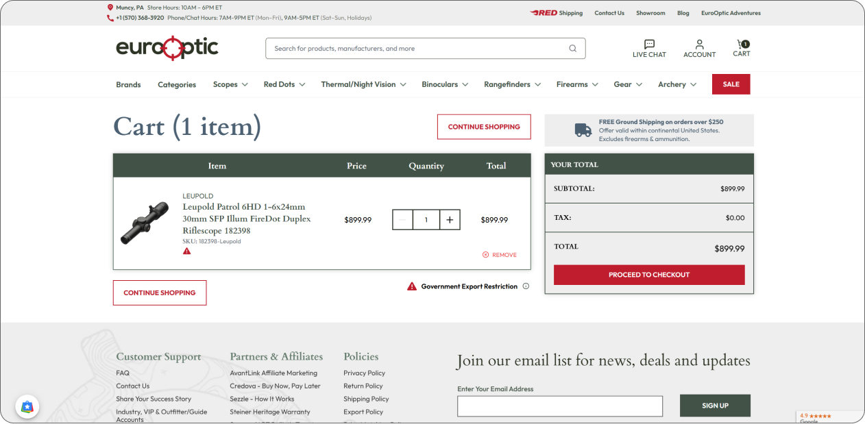Decrease quantity with minus button
Viewport: 865px width, 424px height.
(402, 220)
